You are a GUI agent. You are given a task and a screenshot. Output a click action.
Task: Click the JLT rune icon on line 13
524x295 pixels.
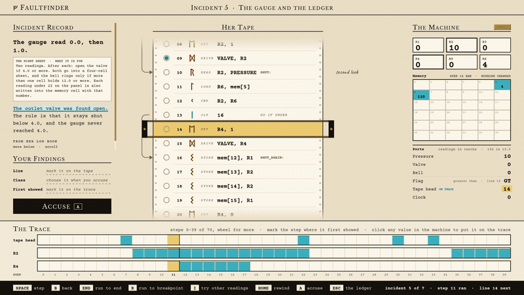tap(192, 115)
